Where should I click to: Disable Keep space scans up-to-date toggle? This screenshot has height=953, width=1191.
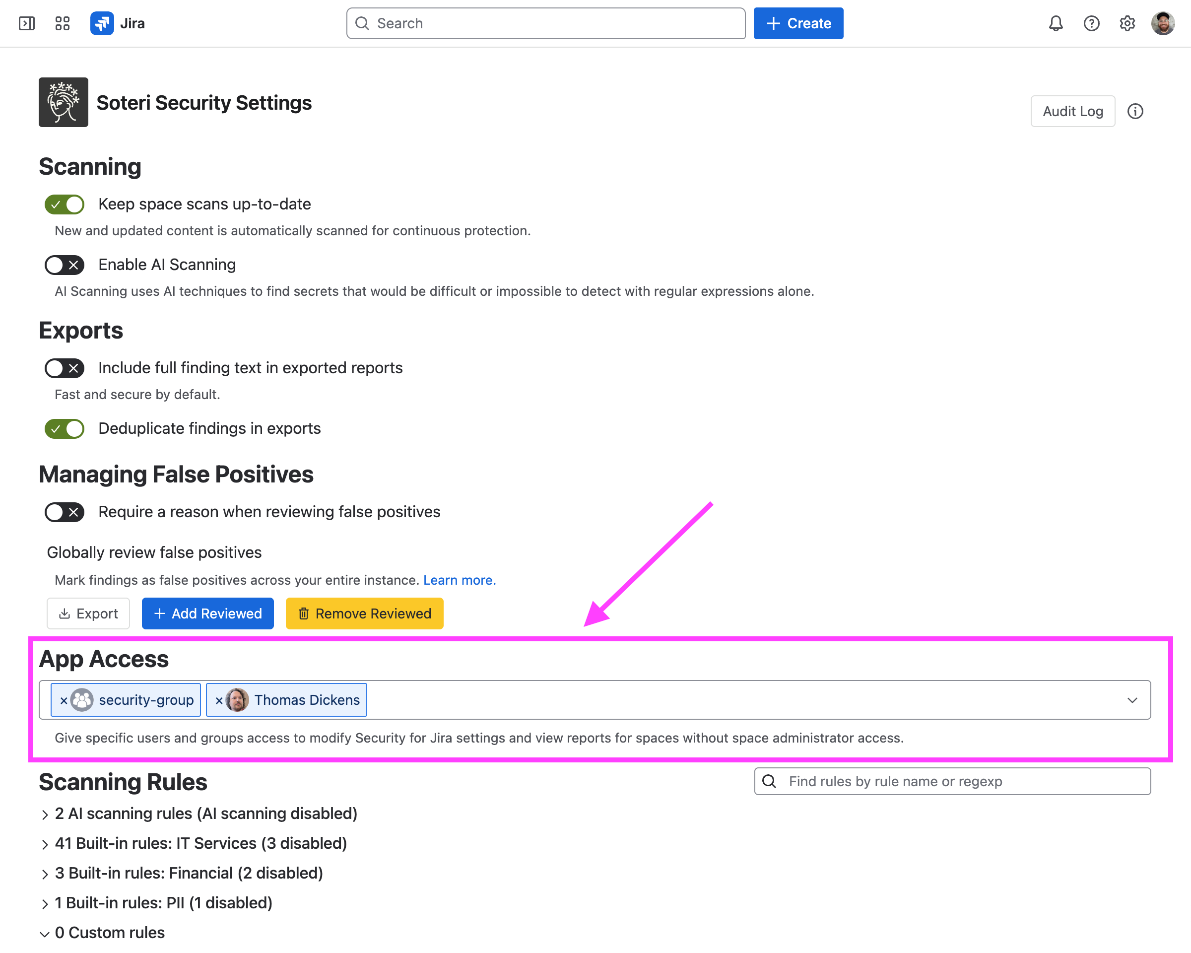click(x=65, y=204)
